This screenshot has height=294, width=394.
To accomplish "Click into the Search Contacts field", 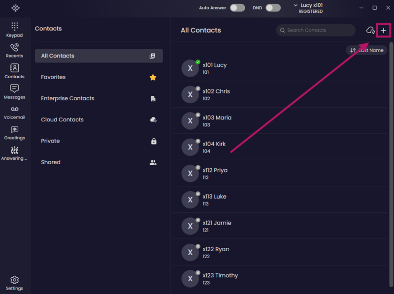I will coord(316,30).
